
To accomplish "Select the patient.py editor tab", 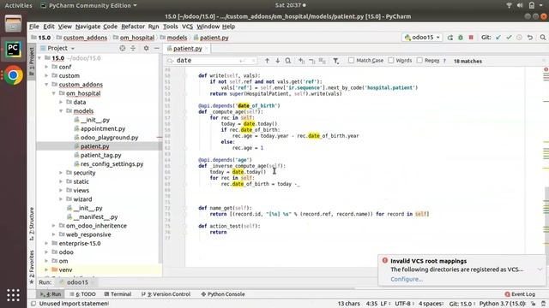I will 188,49.
